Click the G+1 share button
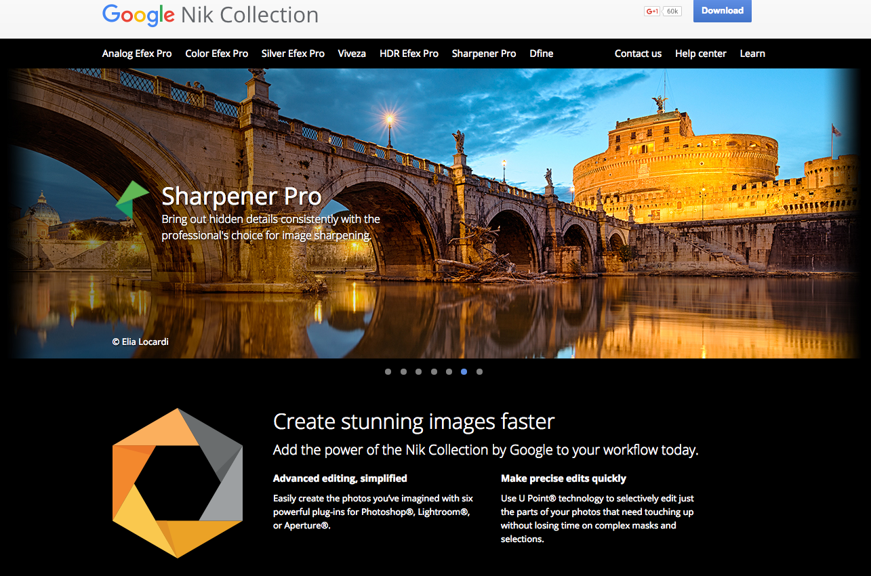The image size is (871, 576). 652,11
